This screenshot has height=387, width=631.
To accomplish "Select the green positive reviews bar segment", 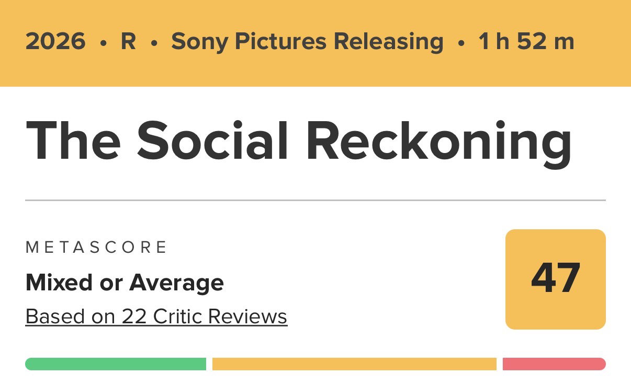I will [116, 364].
